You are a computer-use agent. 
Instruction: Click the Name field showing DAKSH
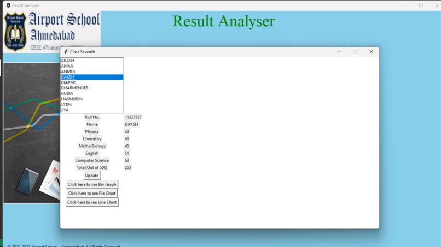coord(131,124)
